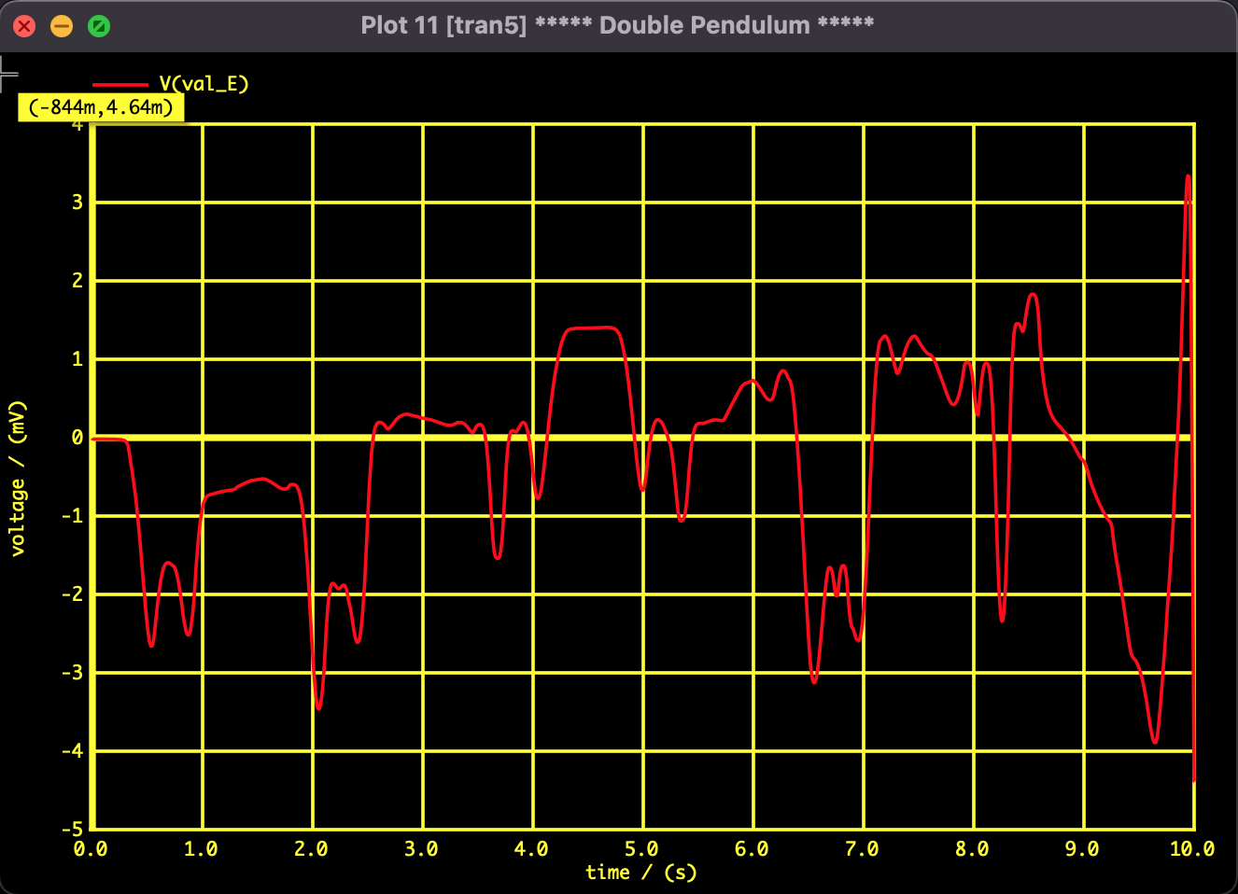Click the waveform's highest peak near 10 seconds
This screenshot has width=1238, height=894.
point(1188,176)
